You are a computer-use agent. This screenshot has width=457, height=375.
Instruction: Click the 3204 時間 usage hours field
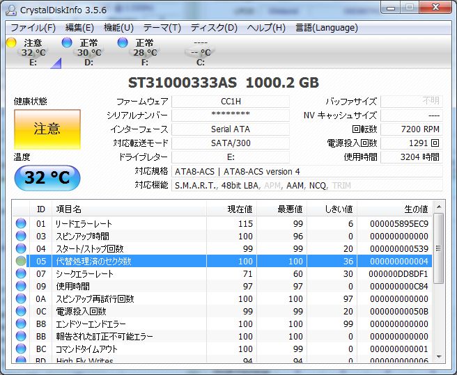pyautogui.click(x=412, y=157)
